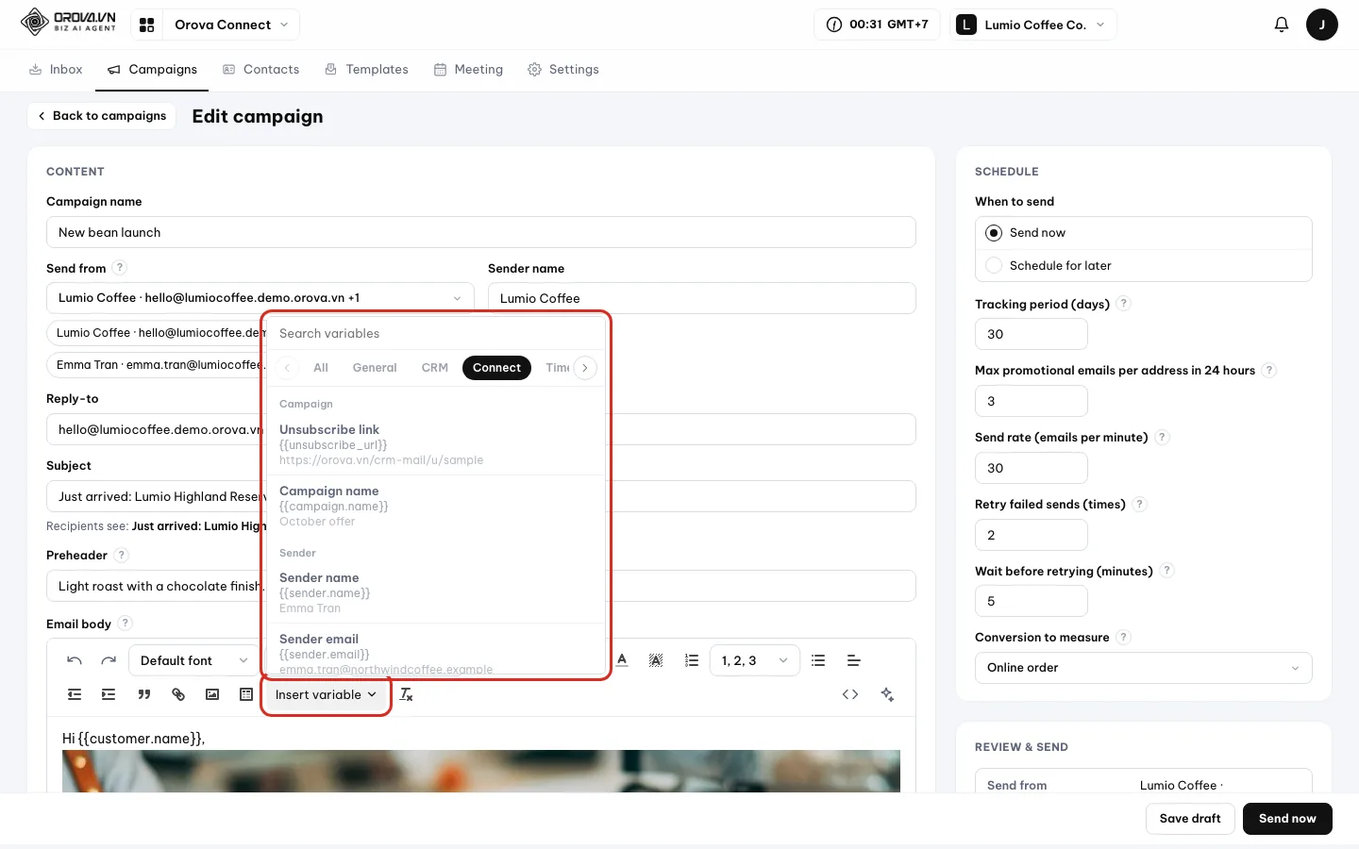This screenshot has height=849, width=1359.
Task: Open the Lumio Coffee Co. workspace switcher
Action: [x=1033, y=25]
